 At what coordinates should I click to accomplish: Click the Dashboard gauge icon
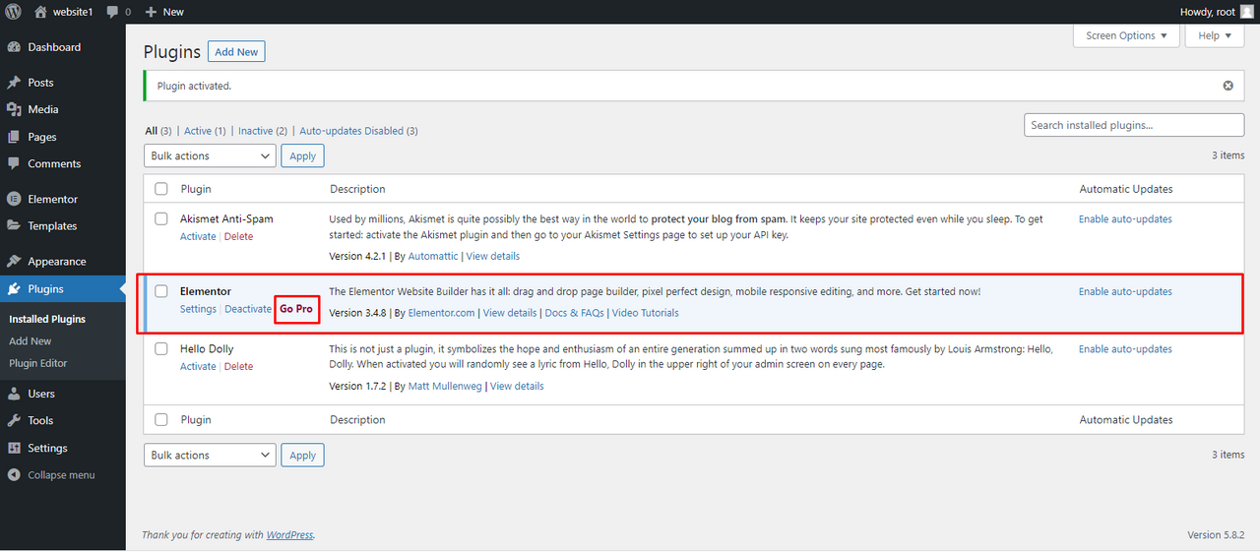pos(14,47)
